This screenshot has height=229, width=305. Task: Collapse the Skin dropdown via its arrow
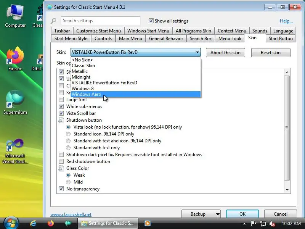[x=197, y=52]
